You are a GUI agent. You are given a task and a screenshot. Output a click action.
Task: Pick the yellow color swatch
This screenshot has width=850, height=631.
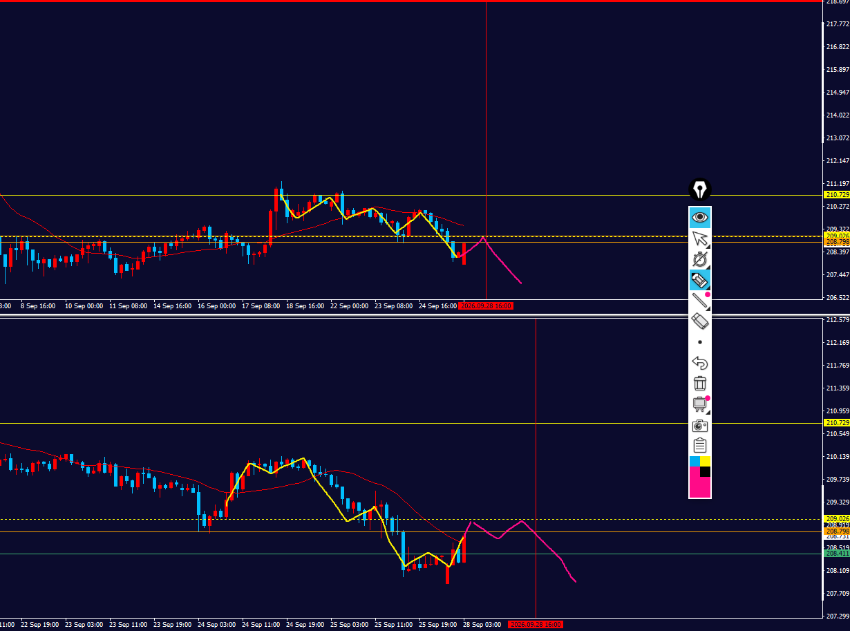click(705, 461)
